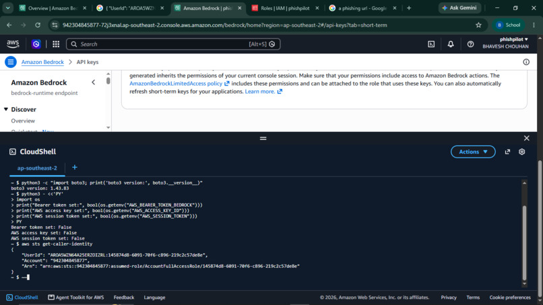The height and width of the screenshot is (305, 543).
Task: Open the Terms footer link
Action: pos(473,298)
